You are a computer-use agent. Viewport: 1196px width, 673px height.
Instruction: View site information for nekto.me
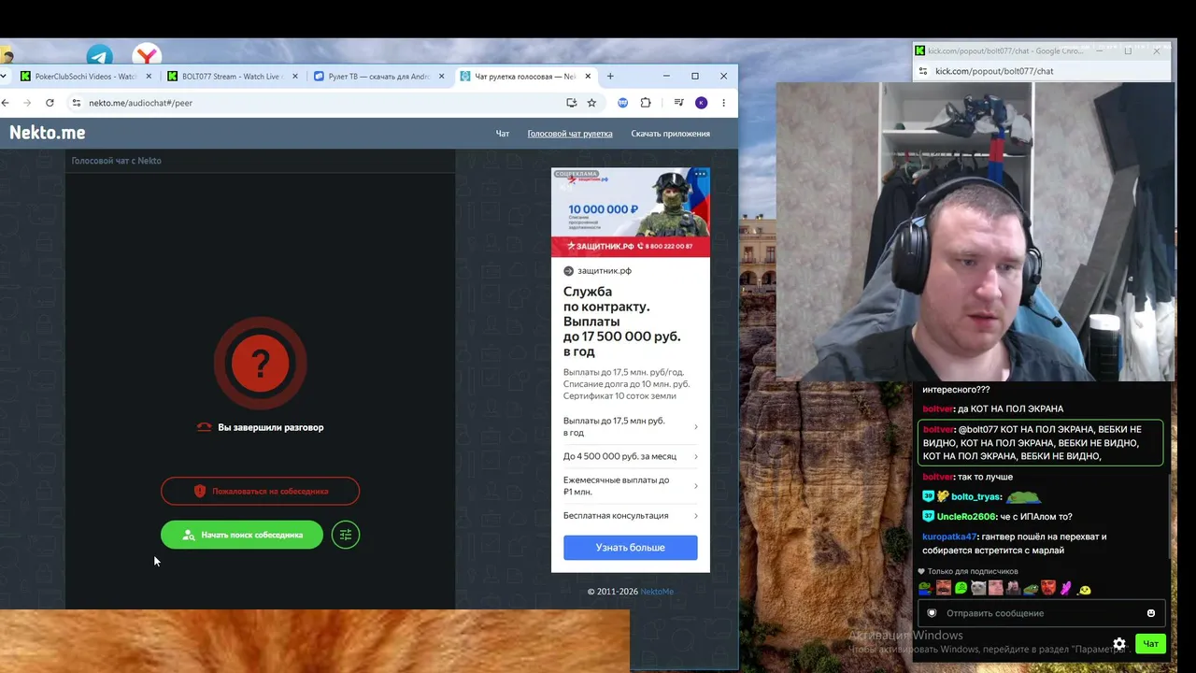(x=77, y=103)
